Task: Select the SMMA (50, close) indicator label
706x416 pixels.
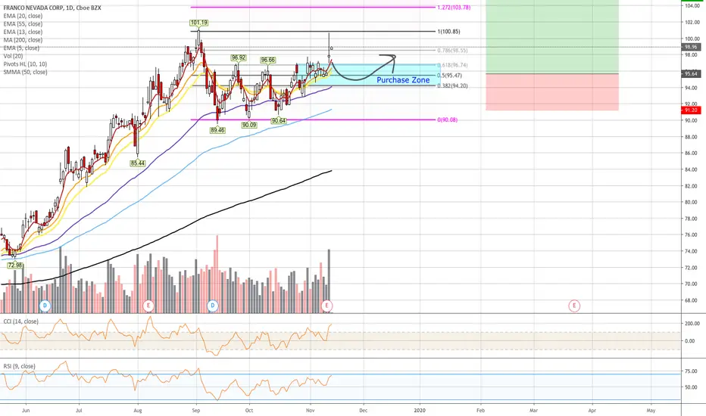Action: click(x=25, y=72)
